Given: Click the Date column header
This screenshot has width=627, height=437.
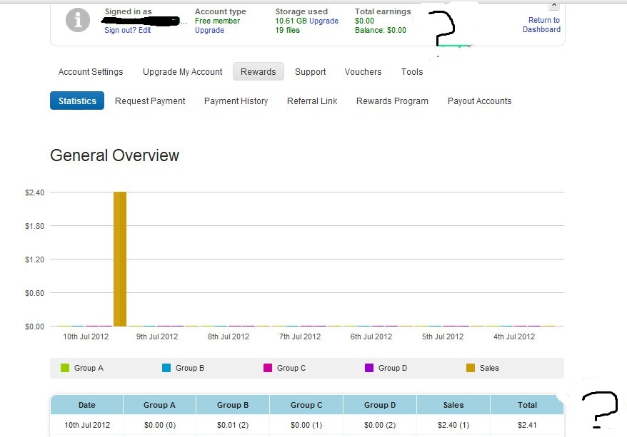Looking at the screenshot, I should coord(87,405).
